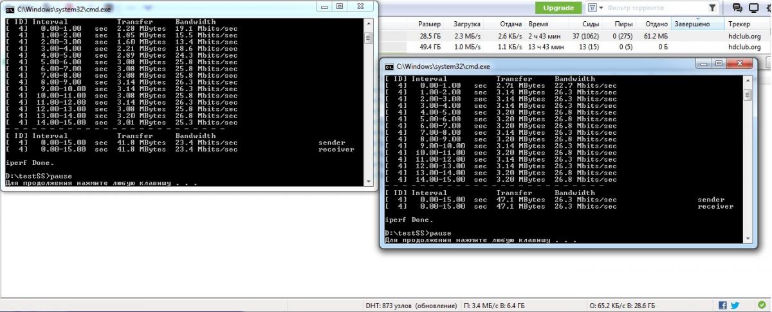Image resolution: width=772 pixels, height=312 pixels.
Task: Sort torrents by Размер column
Action: pyautogui.click(x=429, y=24)
